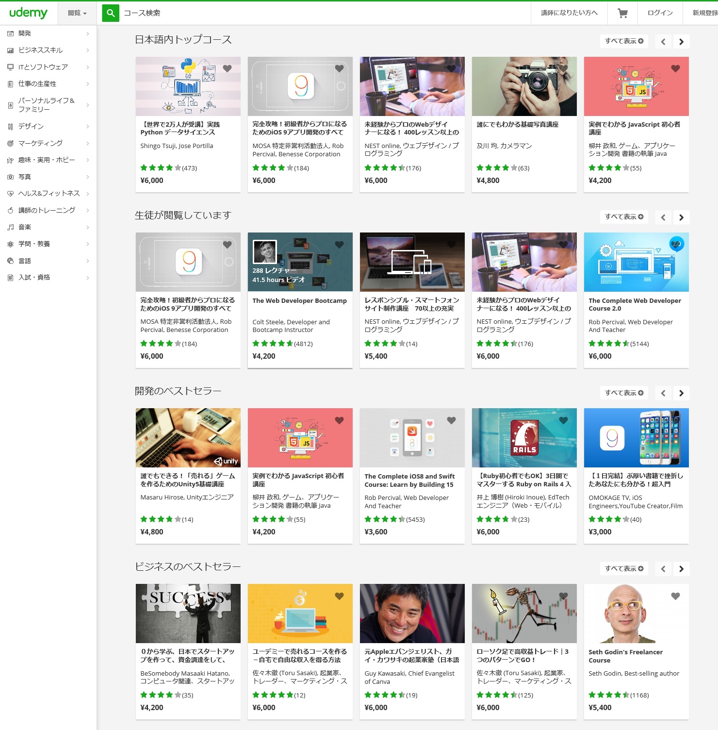This screenshot has height=730, width=718.
Task: Expand the マーケティング category chevron
Action: (x=88, y=143)
